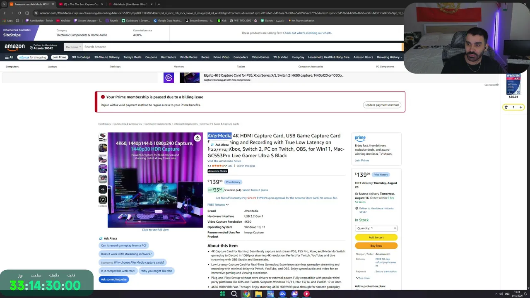Image resolution: width=530 pixels, height=298 pixels.
Task: Click the Join Prime button
Action: point(60,57)
